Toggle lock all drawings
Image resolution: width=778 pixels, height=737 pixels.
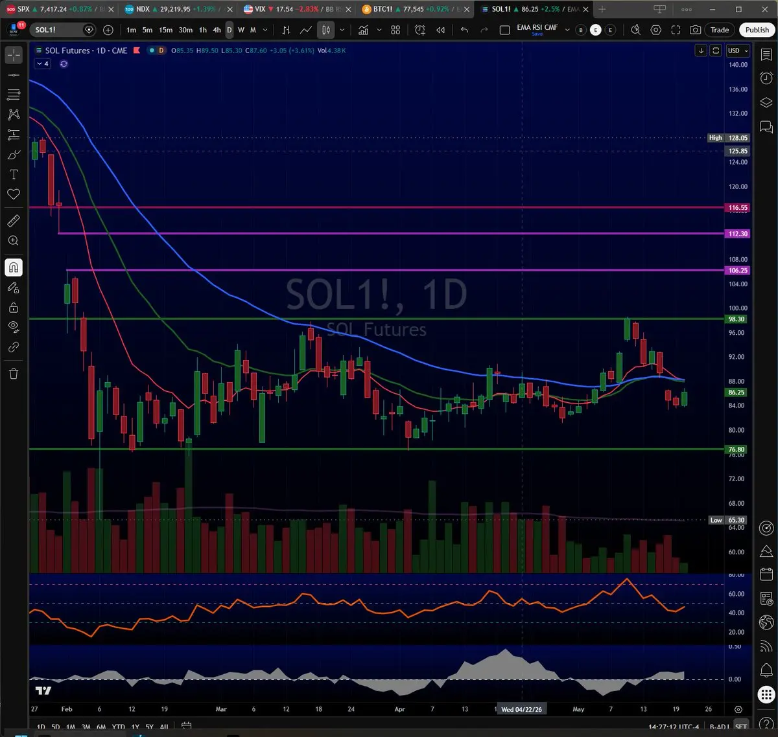coord(13,308)
